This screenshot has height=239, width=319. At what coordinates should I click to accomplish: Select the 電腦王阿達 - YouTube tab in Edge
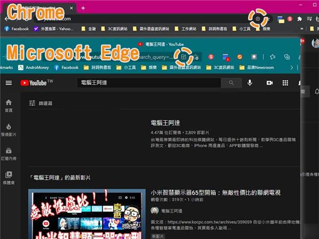click(x=161, y=44)
